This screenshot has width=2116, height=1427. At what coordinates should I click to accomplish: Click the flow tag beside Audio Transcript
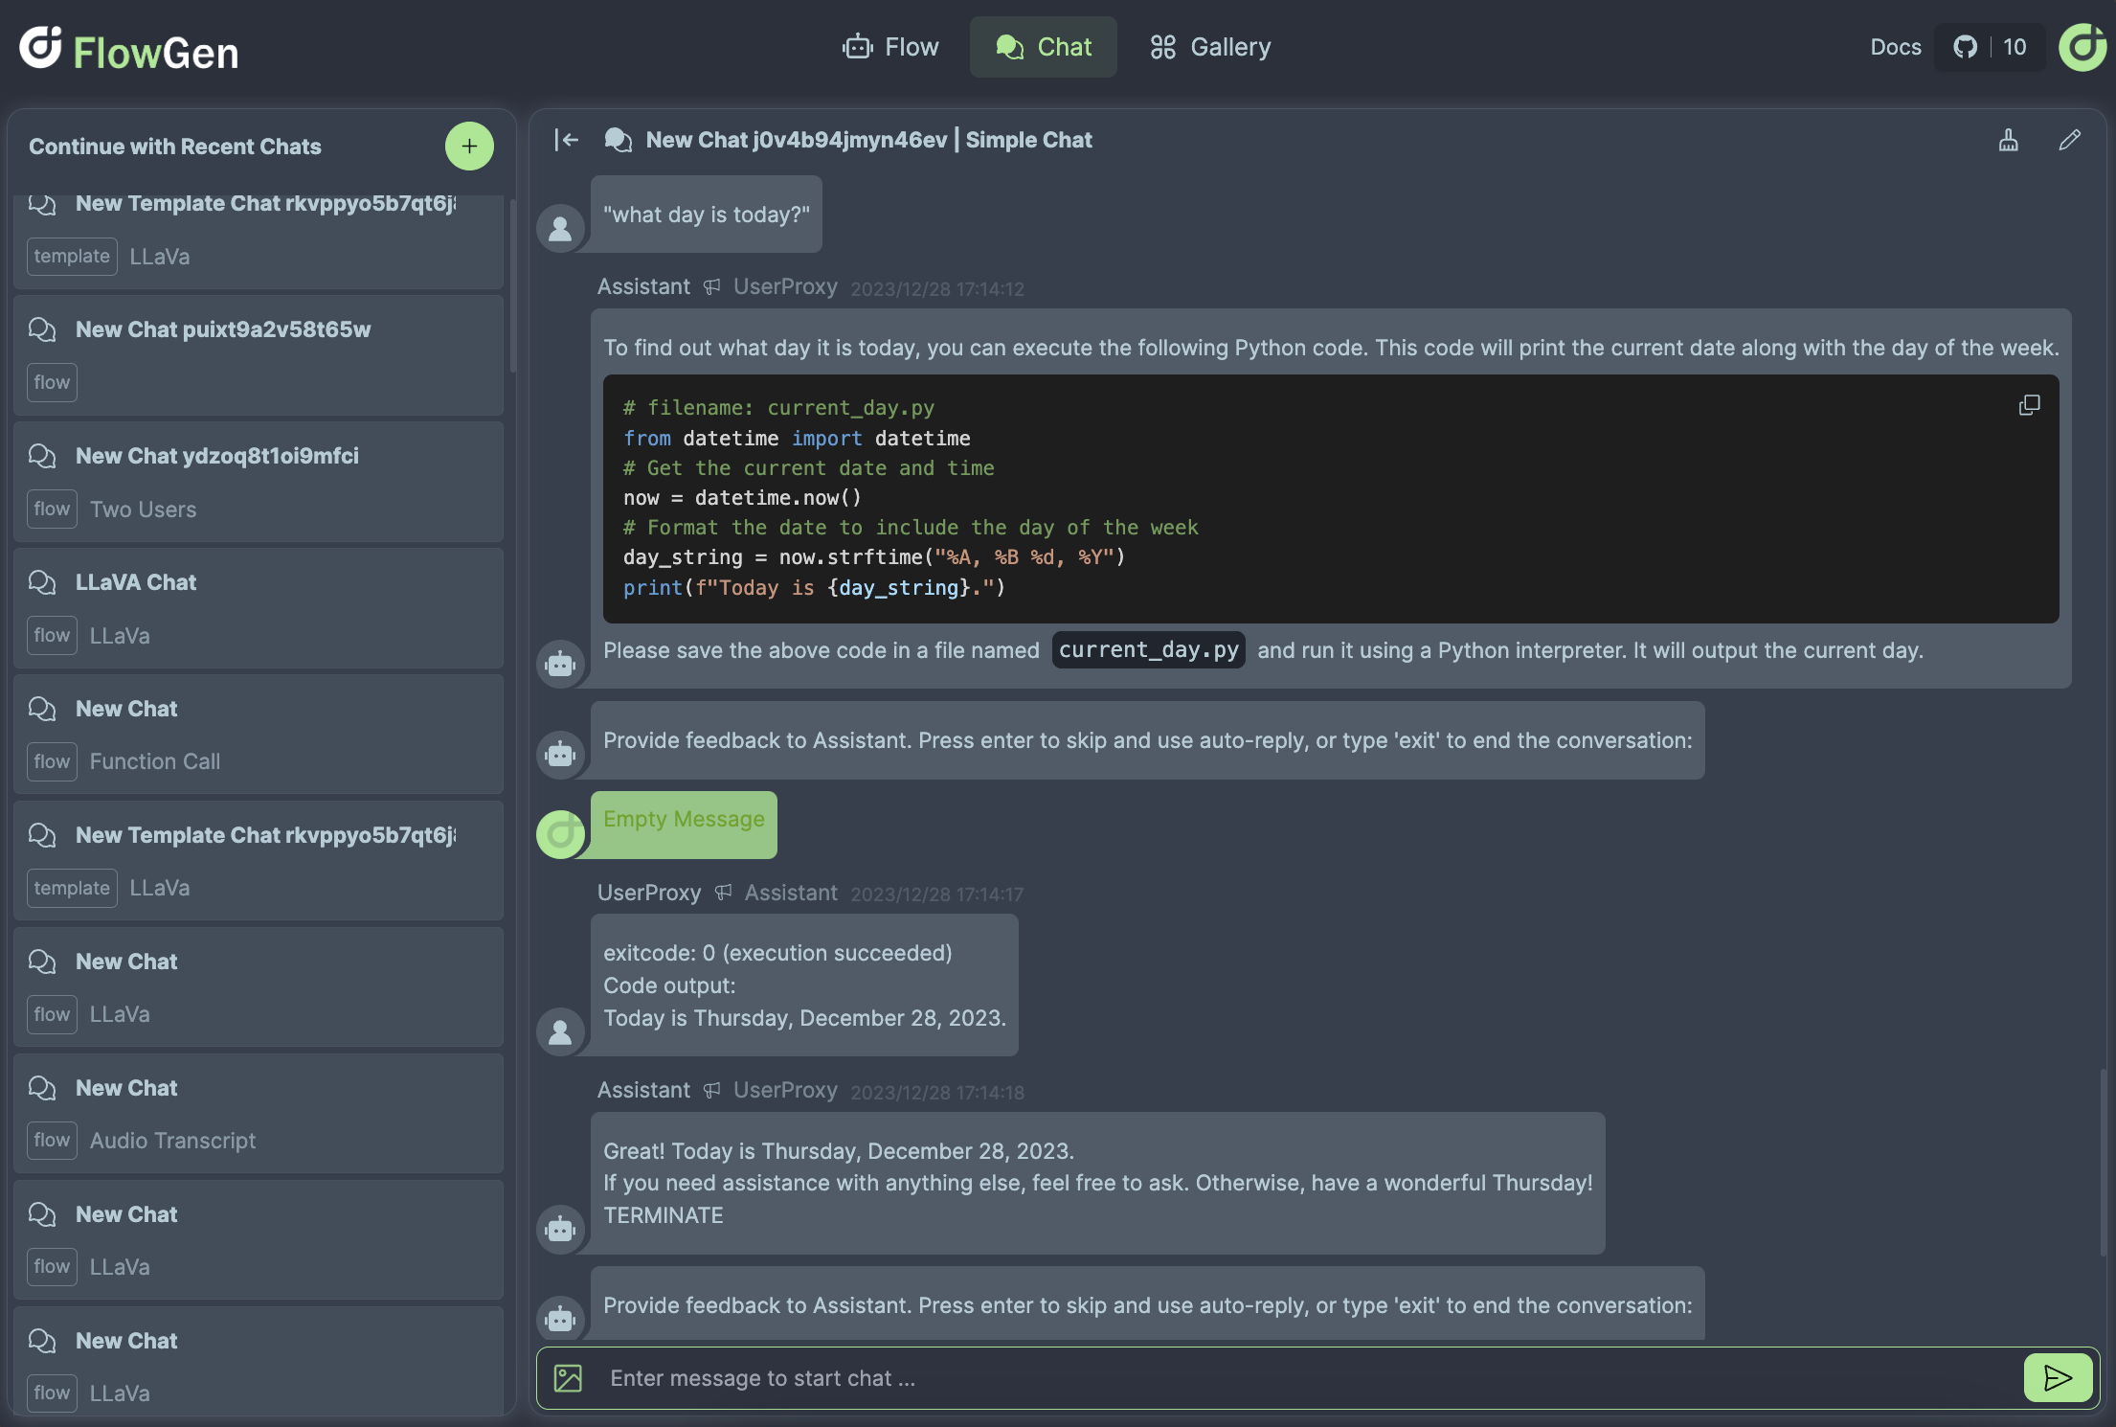[52, 1140]
